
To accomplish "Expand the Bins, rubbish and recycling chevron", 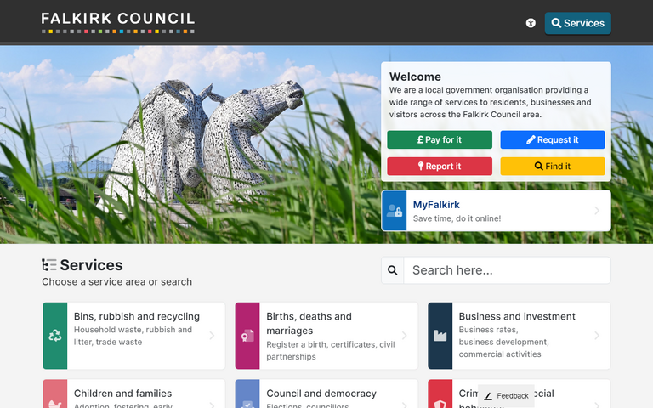I will pyautogui.click(x=212, y=336).
